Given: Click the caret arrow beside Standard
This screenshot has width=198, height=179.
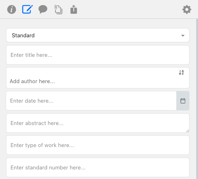Looking at the screenshot, I should [183, 36].
